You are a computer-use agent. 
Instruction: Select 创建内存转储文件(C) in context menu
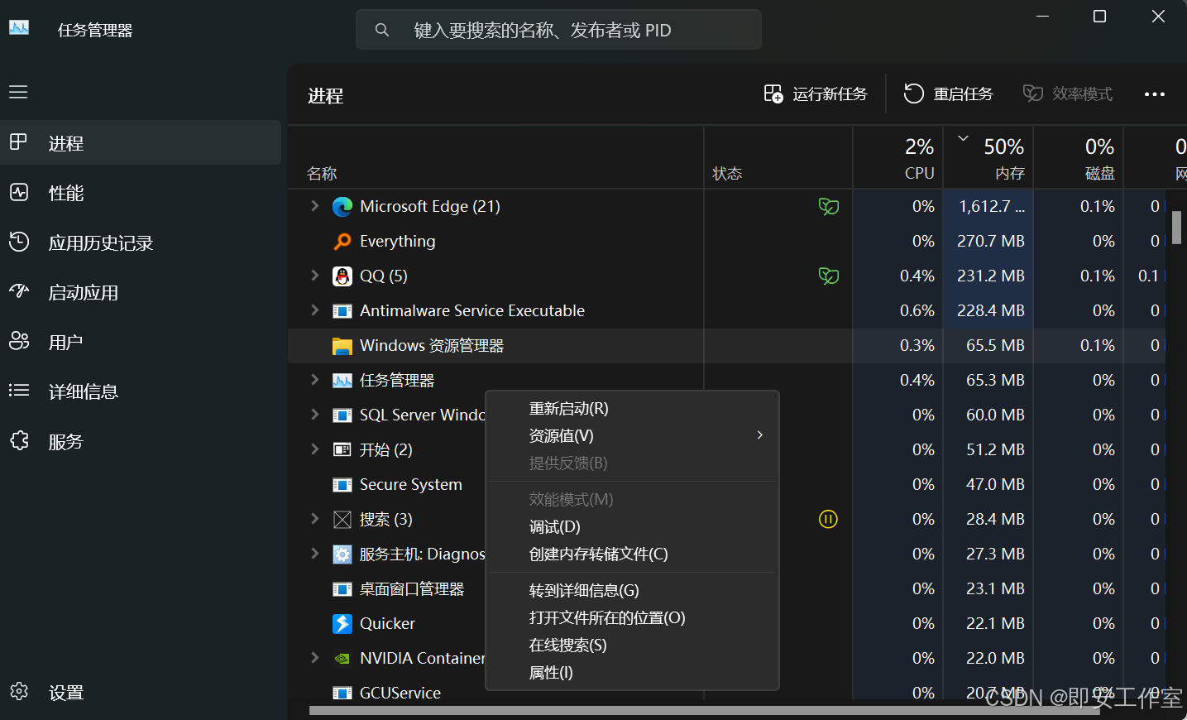point(633,554)
